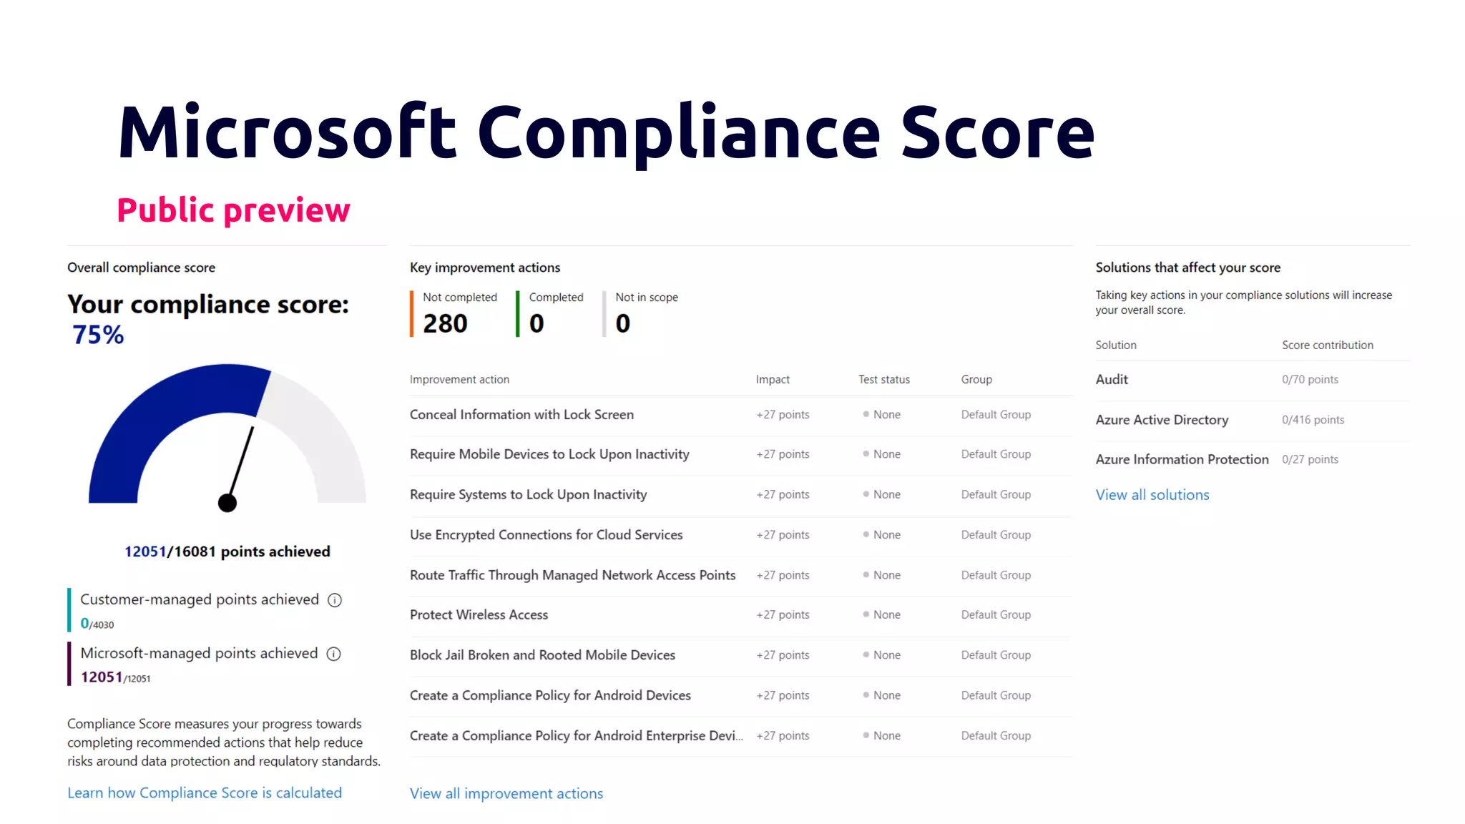Select the Azure Active Directory solution
The width and height of the screenshot is (1465, 824).
coord(1162,420)
